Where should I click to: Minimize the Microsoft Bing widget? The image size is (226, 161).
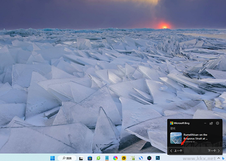click(205, 123)
